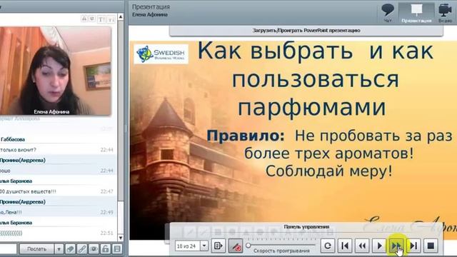
Task: Select chat sender name 'Габбасова'
Action: (13, 139)
